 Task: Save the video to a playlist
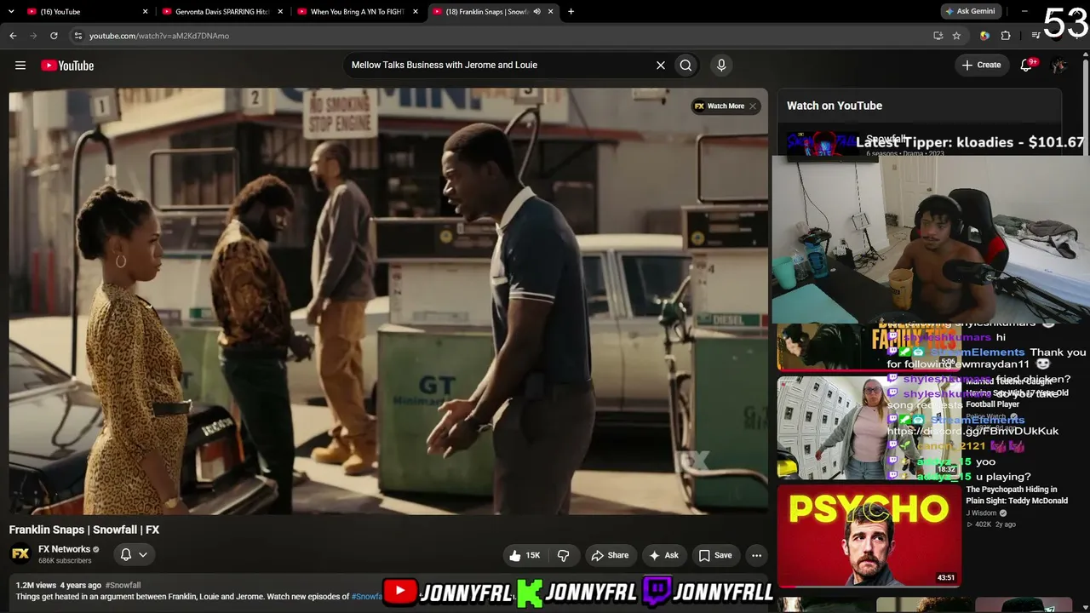coord(715,555)
